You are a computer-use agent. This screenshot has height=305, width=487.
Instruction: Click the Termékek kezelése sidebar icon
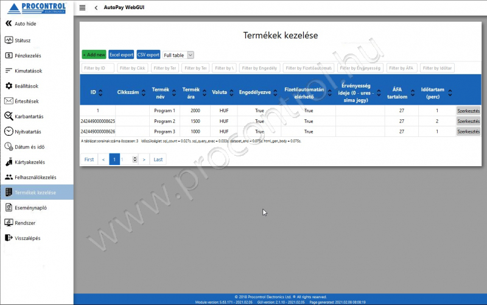[x=9, y=192]
